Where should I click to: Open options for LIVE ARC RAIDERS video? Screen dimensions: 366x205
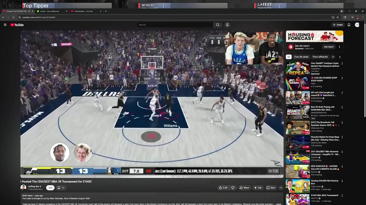click(342, 78)
